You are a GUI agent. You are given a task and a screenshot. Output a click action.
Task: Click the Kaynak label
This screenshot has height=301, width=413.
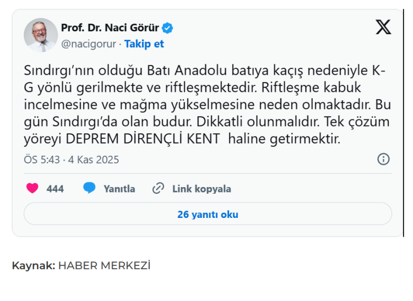(x=33, y=265)
